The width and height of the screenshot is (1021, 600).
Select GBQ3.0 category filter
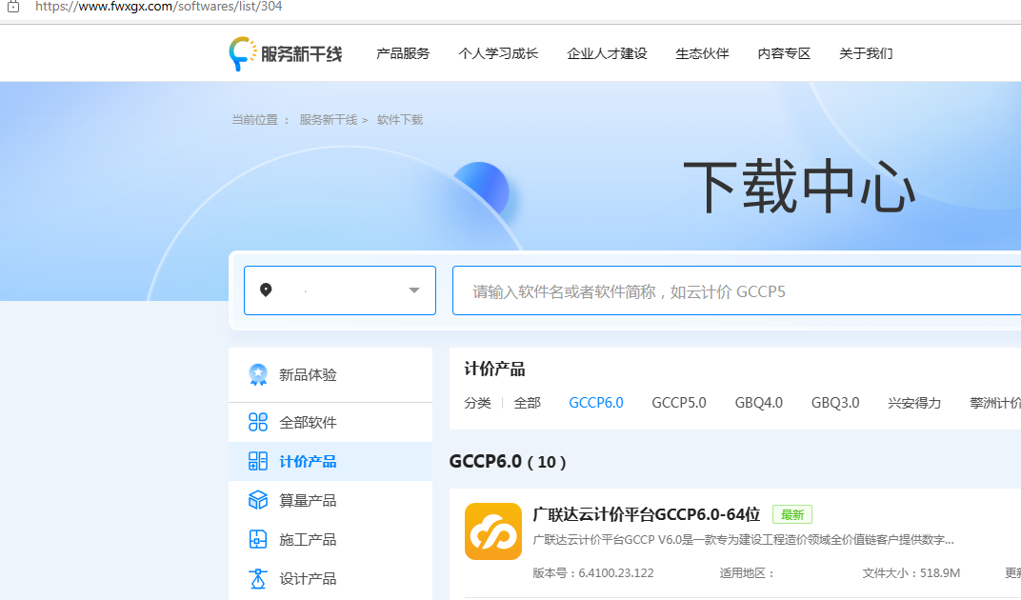click(x=835, y=403)
